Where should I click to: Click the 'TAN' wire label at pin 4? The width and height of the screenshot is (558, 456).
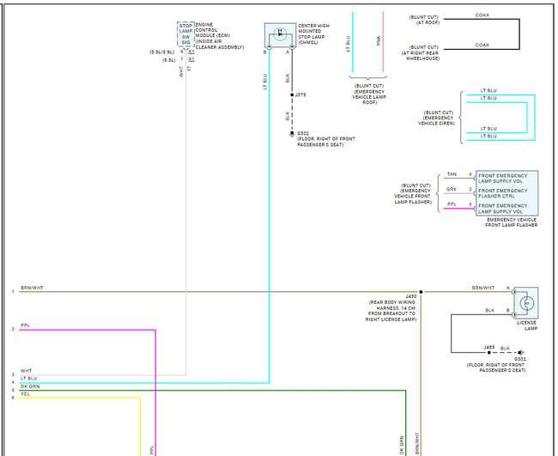[452, 174]
